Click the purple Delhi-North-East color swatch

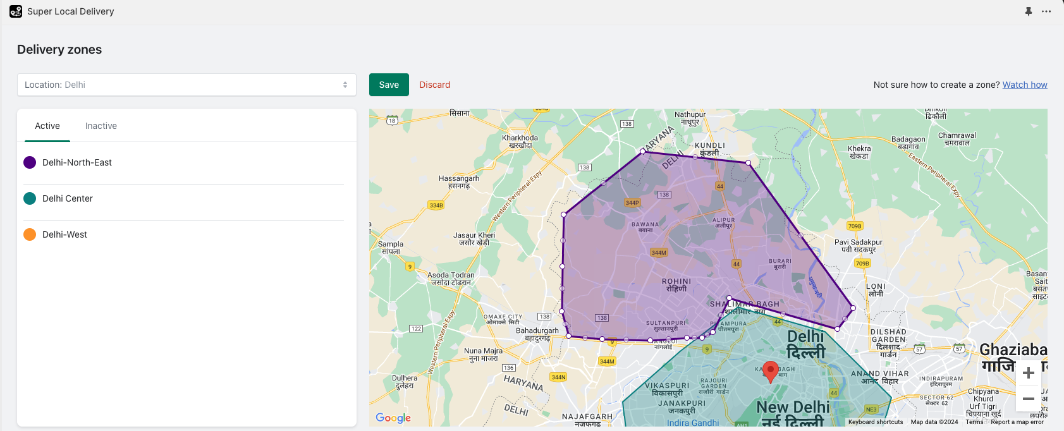pos(30,162)
